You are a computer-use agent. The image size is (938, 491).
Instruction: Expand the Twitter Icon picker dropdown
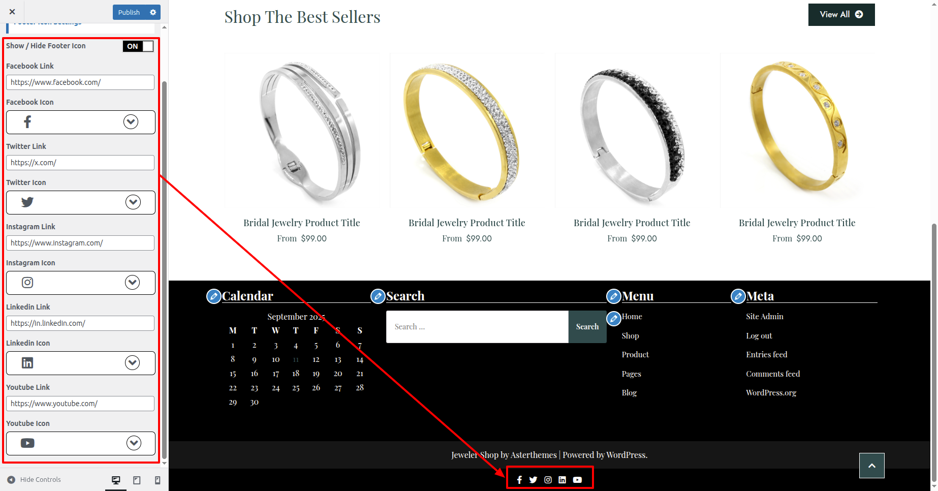tap(133, 202)
